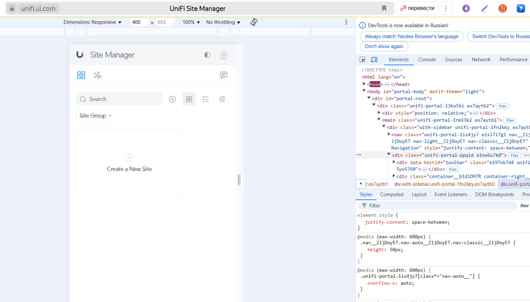Switch to the Computed tab
The image size is (530, 302).
coord(392,194)
